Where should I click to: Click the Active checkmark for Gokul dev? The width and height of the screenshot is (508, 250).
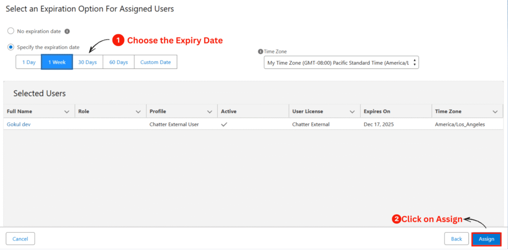coord(224,124)
